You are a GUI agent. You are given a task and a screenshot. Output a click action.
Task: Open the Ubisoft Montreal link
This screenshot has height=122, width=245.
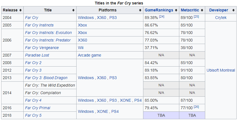(221, 70)
